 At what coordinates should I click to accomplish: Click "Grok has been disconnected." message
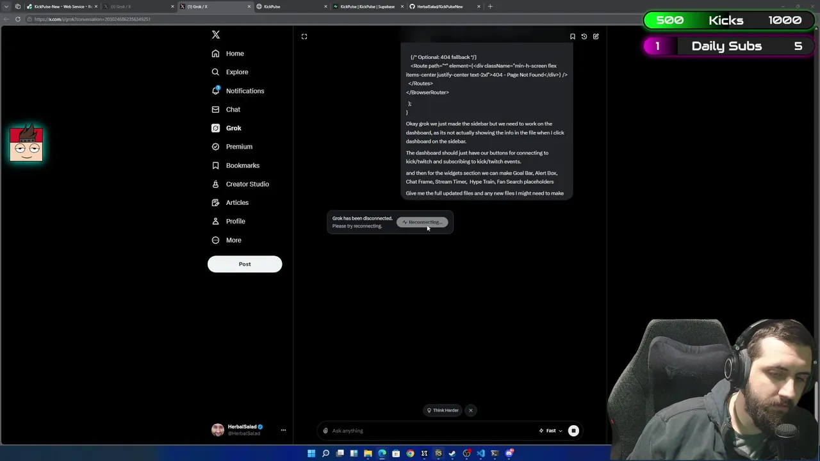tap(362, 218)
